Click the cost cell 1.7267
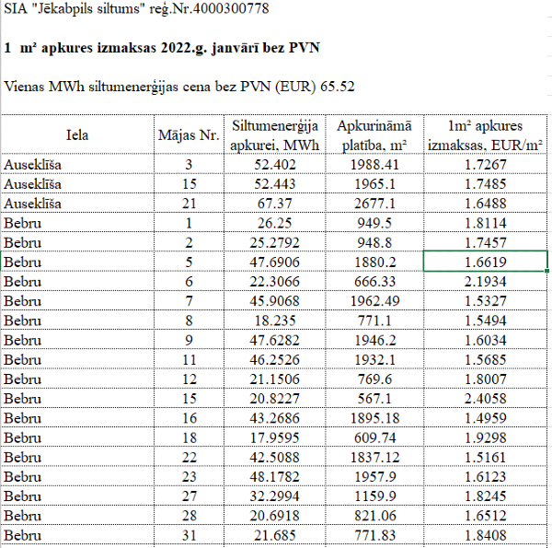 (486, 164)
